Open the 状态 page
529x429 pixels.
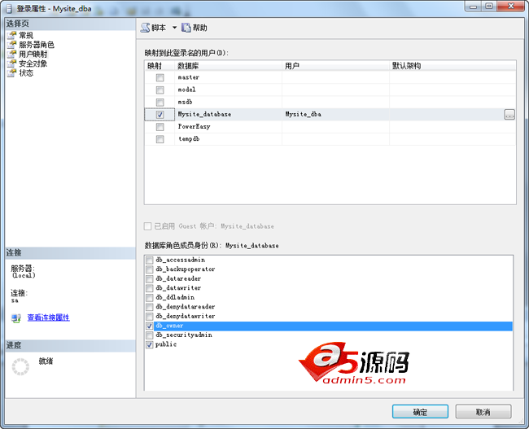pos(26,73)
